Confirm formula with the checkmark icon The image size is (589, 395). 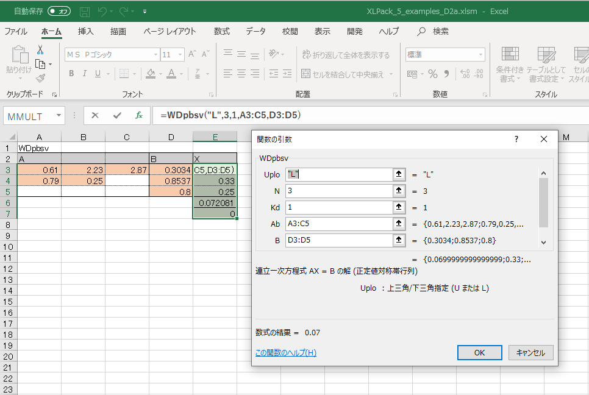point(117,115)
